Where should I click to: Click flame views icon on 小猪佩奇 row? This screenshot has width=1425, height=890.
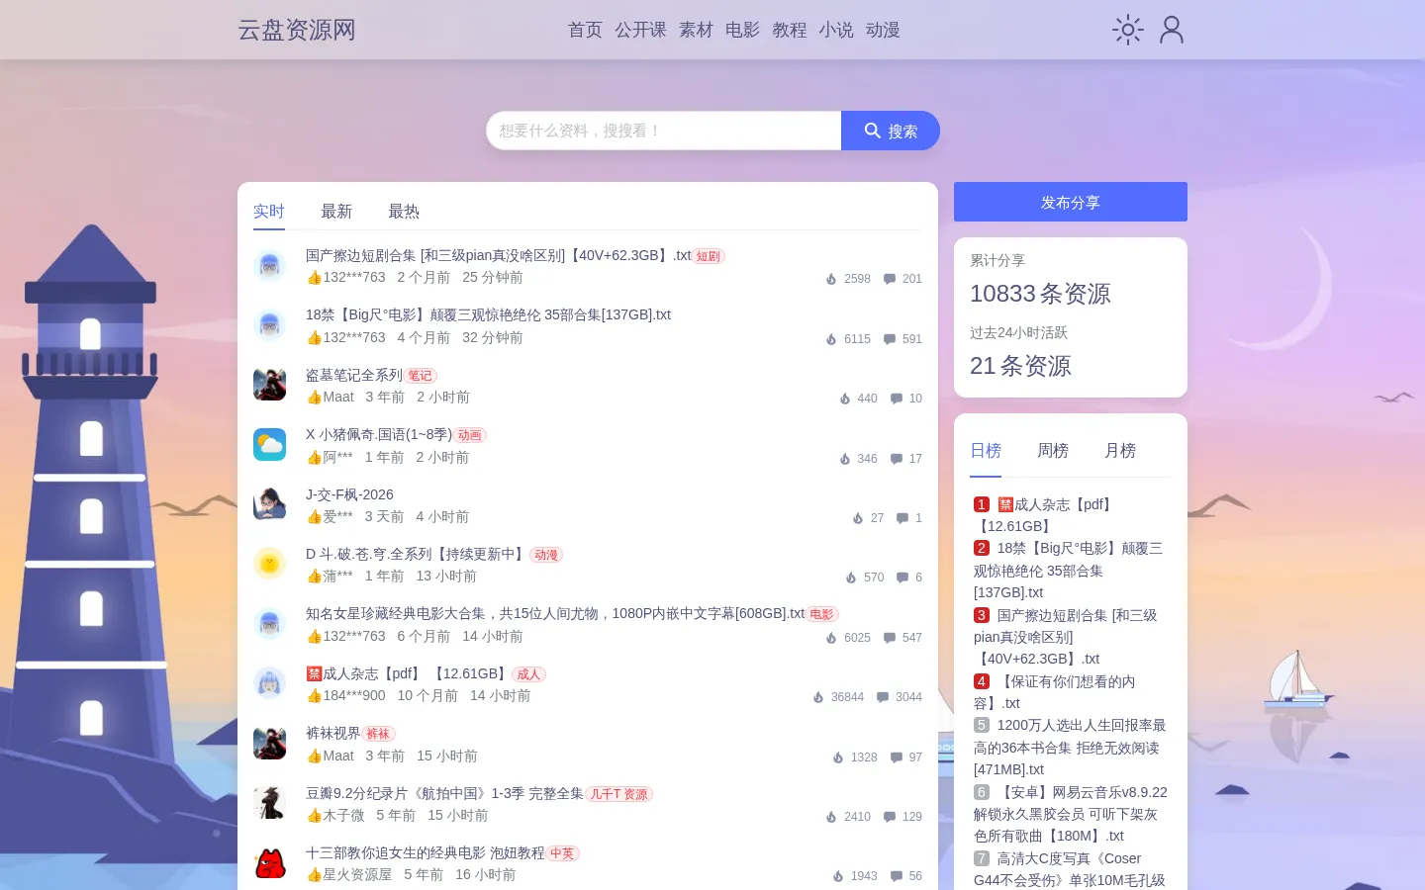click(x=845, y=459)
